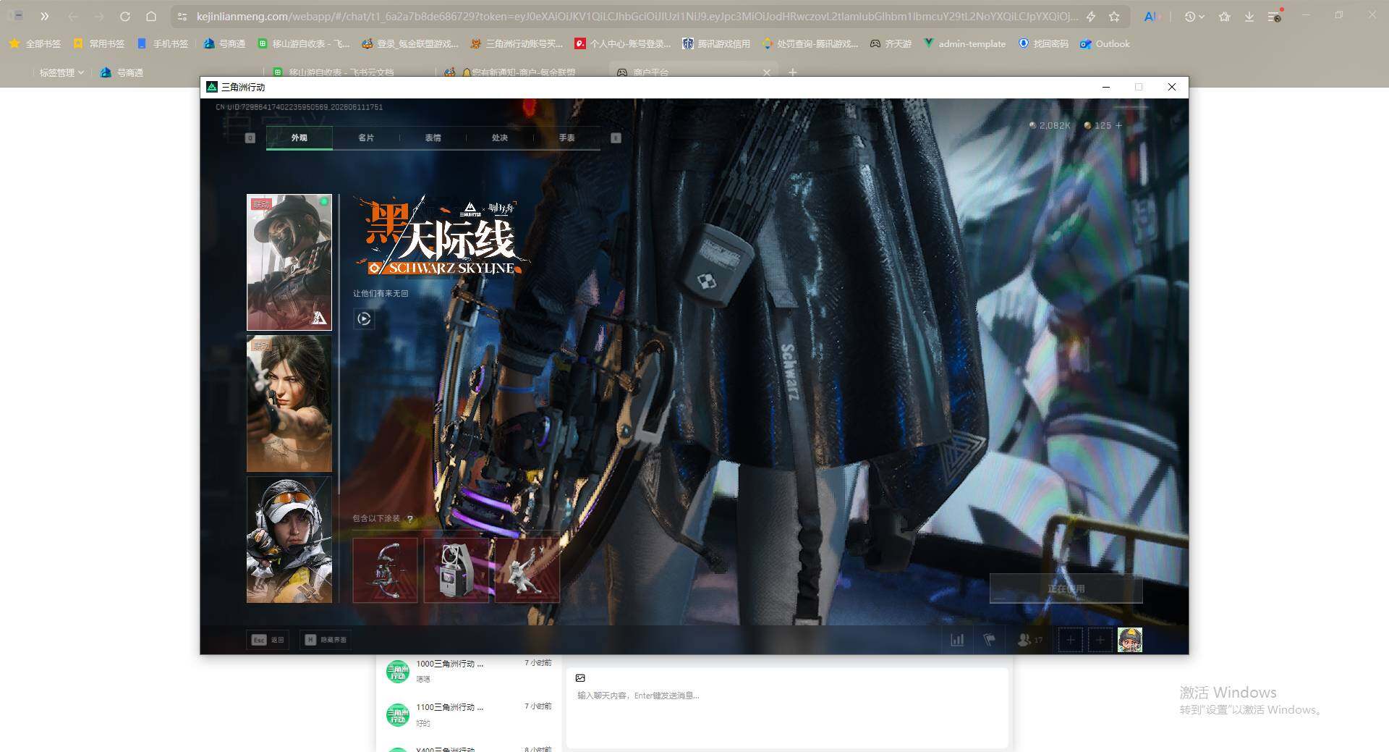Open the browser main menu icon
1389x752 pixels.
click(x=1275, y=16)
